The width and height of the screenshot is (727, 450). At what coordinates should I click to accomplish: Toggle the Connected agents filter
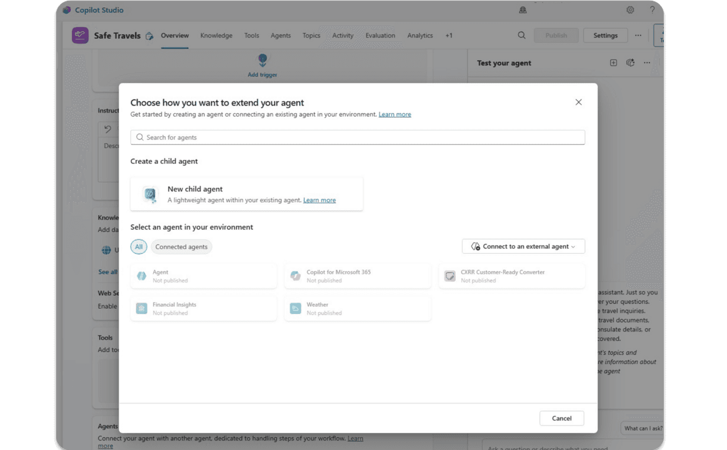(x=181, y=247)
